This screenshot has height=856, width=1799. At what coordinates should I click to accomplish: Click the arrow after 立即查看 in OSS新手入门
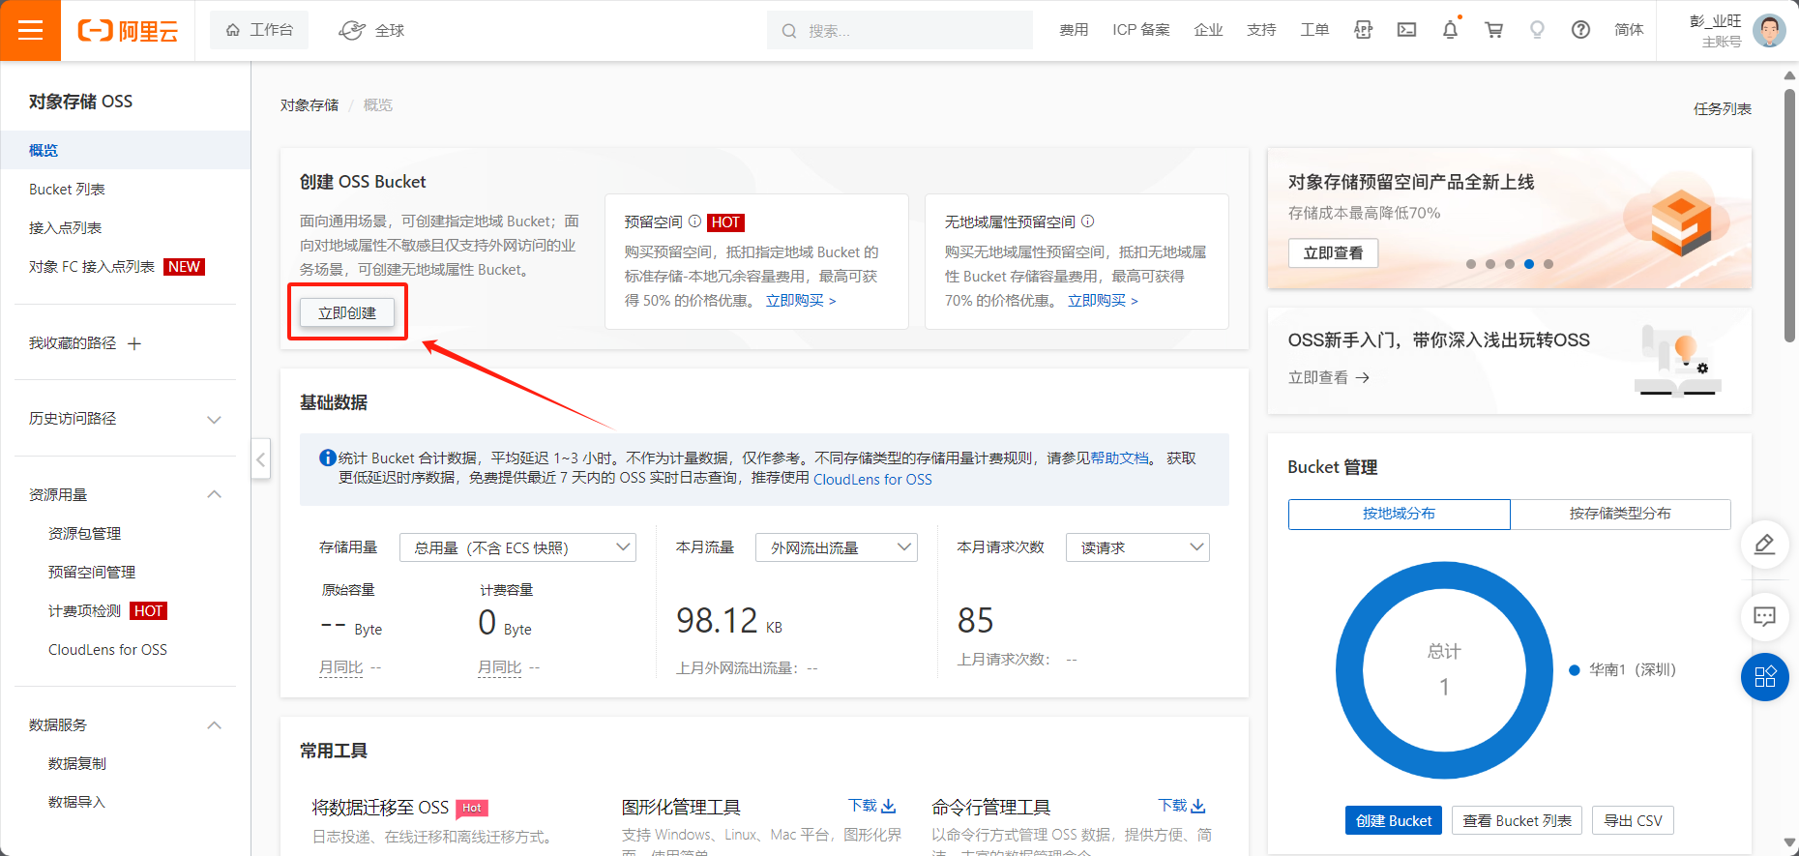(1362, 377)
